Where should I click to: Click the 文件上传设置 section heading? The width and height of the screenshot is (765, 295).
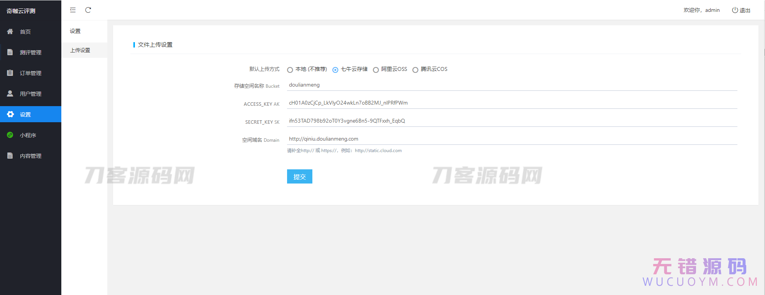click(155, 45)
